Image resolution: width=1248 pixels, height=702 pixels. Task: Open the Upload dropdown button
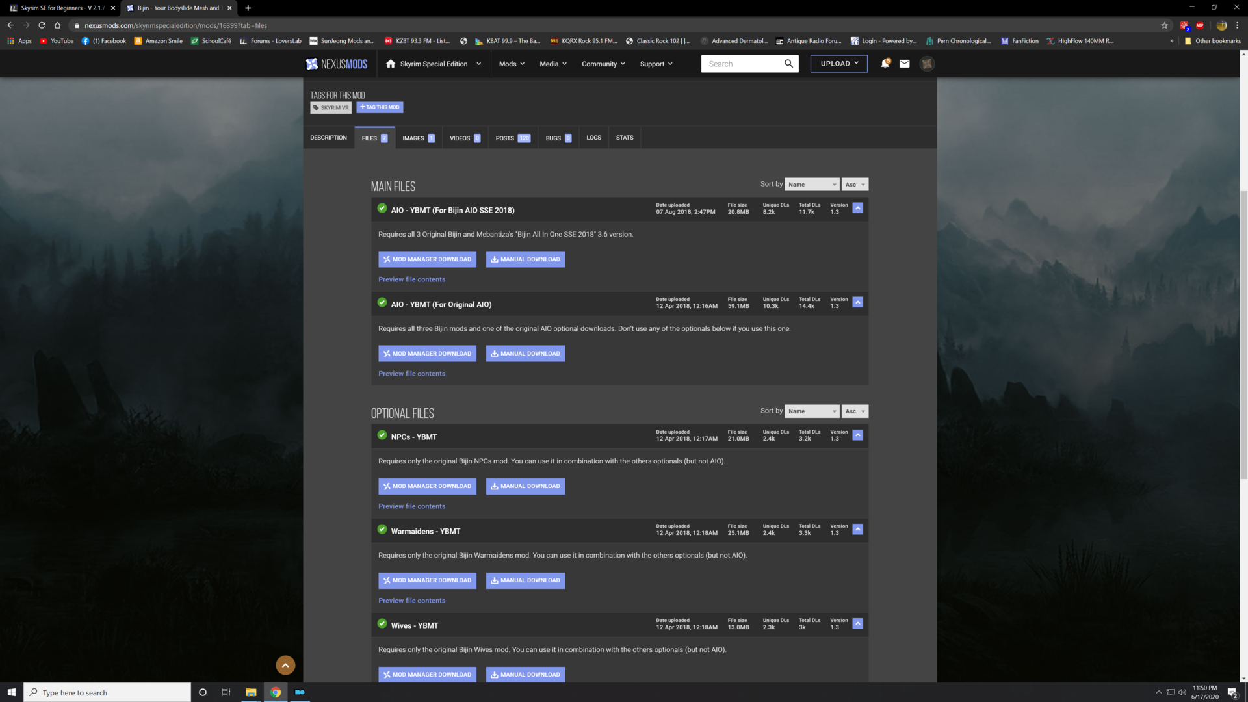click(838, 64)
